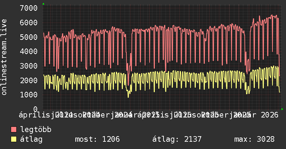The height and width of the screenshot is (149, 286).
Task: Click the max: 3028 statistic
Action: point(254,139)
